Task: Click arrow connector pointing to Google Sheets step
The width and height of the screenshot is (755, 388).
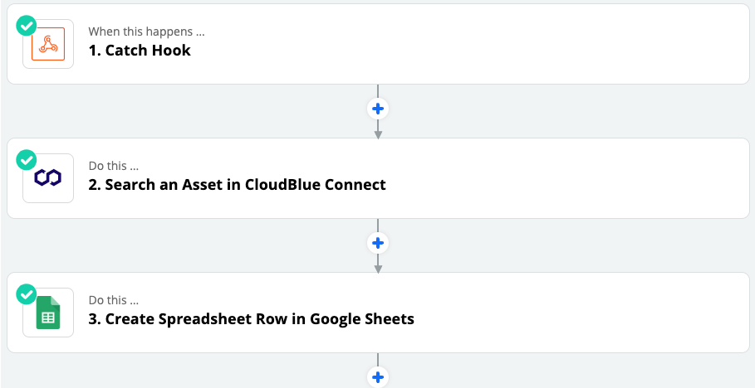Action: (x=378, y=264)
